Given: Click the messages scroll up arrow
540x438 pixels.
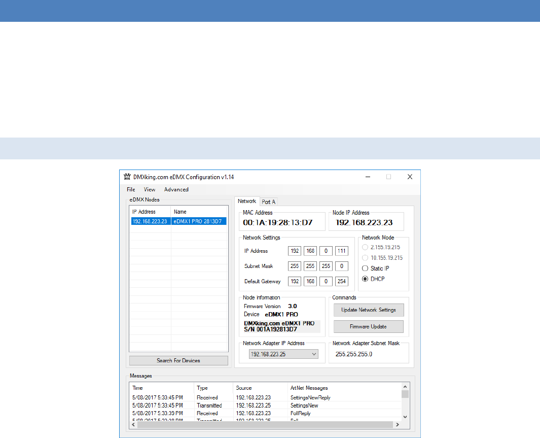Looking at the screenshot, I should pos(405,387).
